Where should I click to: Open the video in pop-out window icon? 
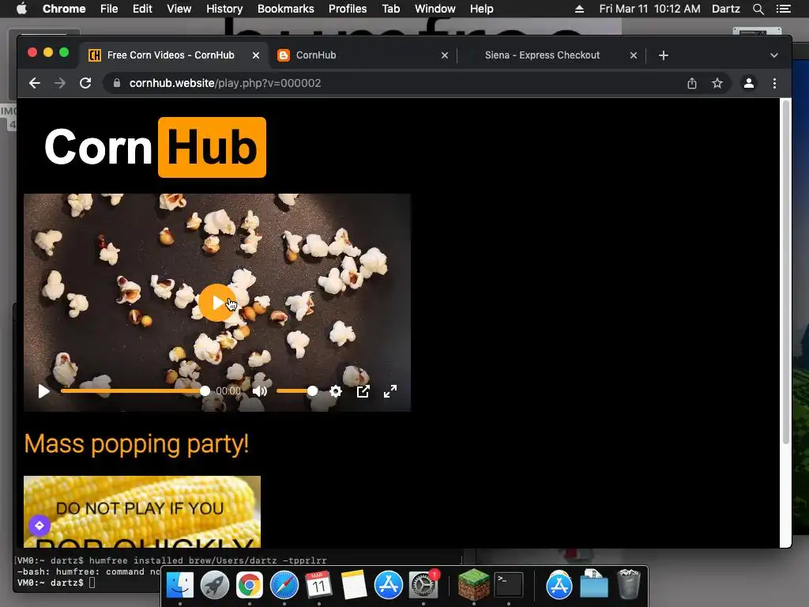(363, 391)
